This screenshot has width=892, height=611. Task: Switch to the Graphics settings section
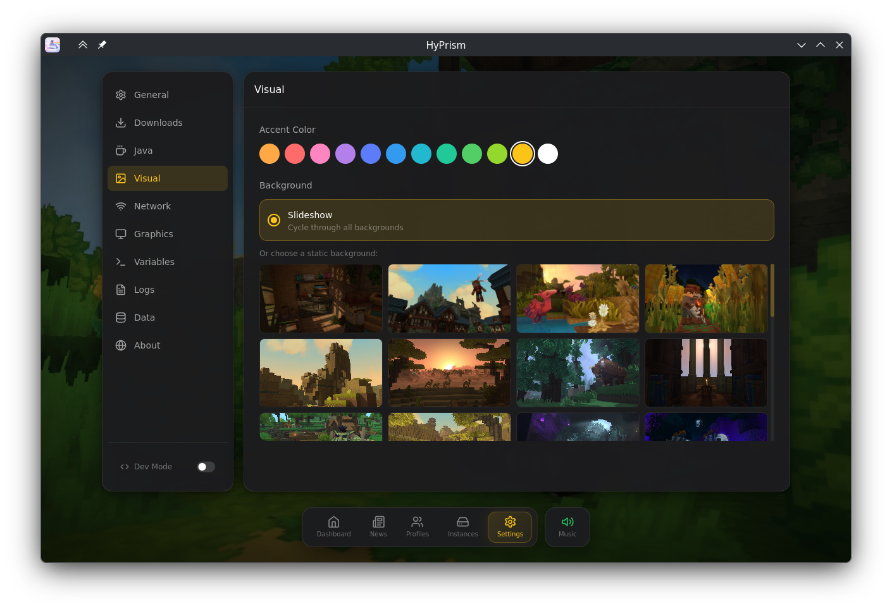[168, 234]
